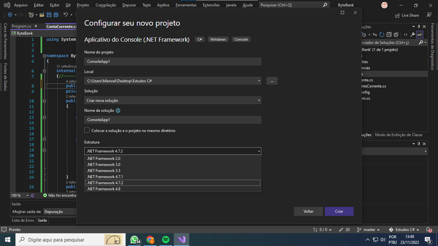438x246 pixels.
Task: Click the IntelliCode purple icon in editor footer
Action: (x=32, y=195)
